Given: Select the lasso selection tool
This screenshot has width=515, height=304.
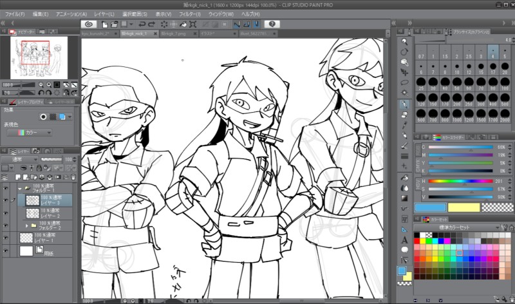Looking at the screenshot, I should coord(404,82).
